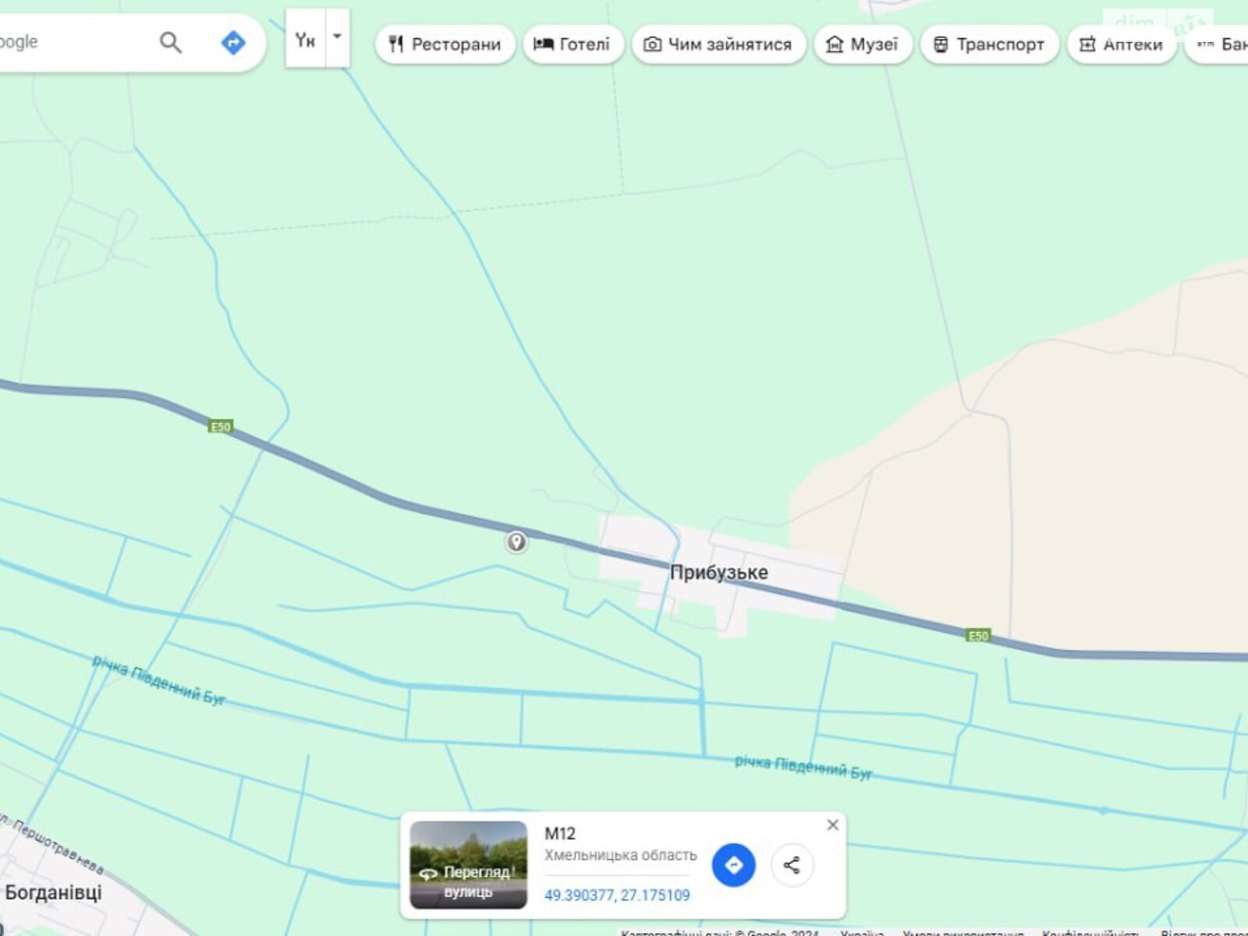Open Street View thumbnail Перегляд вулиць

469,865
